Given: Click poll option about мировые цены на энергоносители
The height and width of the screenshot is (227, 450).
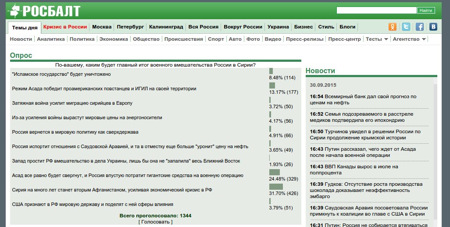Looking at the screenshot, I should pyautogui.click(x=87, y=117).
